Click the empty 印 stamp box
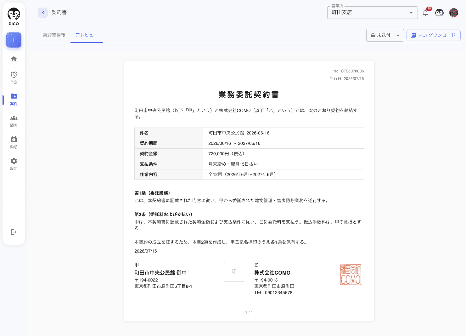 (x=234, y=272)
